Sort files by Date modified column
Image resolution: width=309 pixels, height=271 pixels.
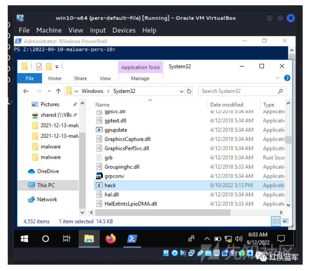[227, 105]
